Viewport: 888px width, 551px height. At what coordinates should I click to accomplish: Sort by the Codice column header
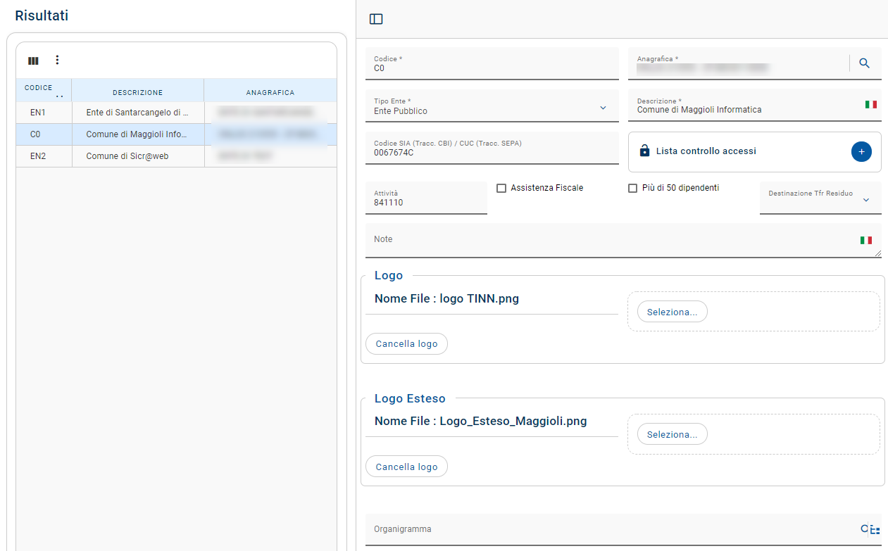[x=39, y=89]
